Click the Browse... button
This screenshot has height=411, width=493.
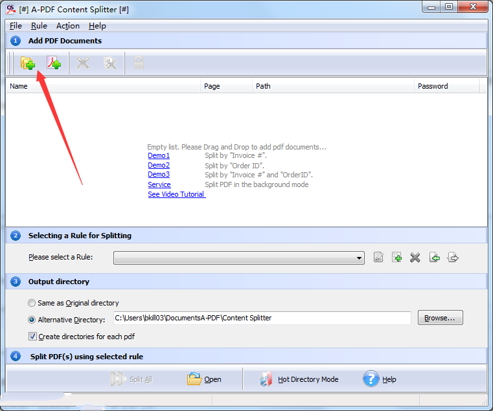pyautogui.click(x=440, y=318)
